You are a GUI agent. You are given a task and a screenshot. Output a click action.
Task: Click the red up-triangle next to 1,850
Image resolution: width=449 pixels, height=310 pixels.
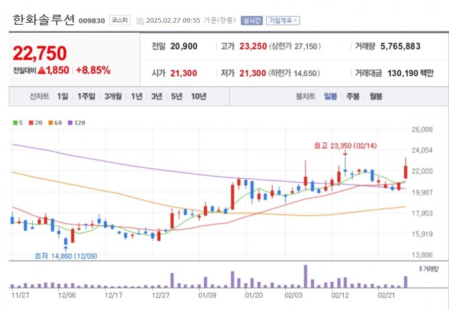(42, 70)
